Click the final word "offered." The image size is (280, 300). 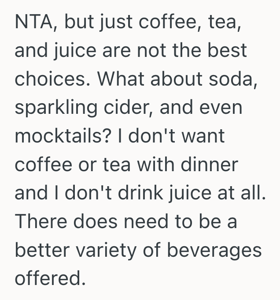click(48, 278)
